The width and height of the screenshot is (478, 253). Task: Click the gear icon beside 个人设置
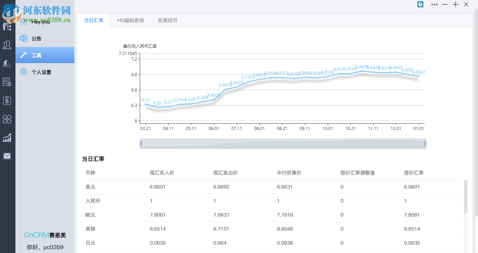[x=23, y=71]
